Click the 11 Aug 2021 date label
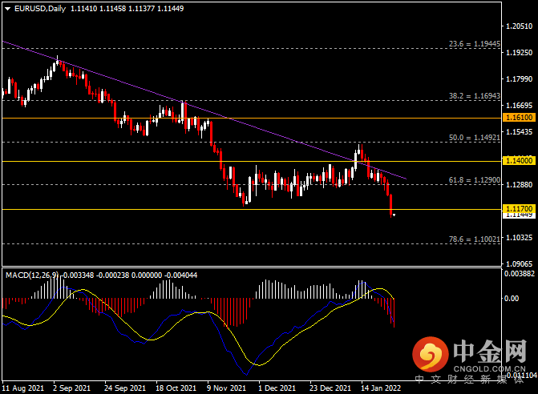 23,388
